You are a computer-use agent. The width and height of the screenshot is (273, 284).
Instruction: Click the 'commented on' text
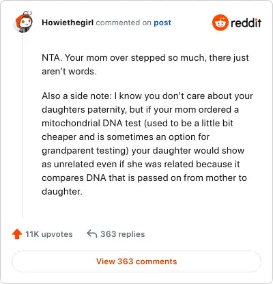[x=124, y=23]
